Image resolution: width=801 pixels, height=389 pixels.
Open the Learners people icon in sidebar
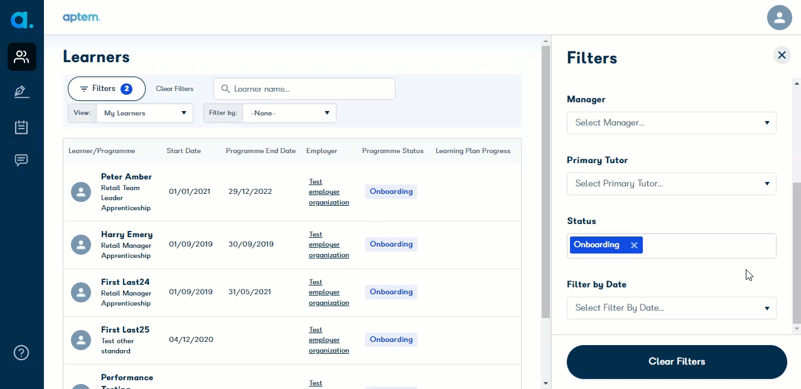22,57
